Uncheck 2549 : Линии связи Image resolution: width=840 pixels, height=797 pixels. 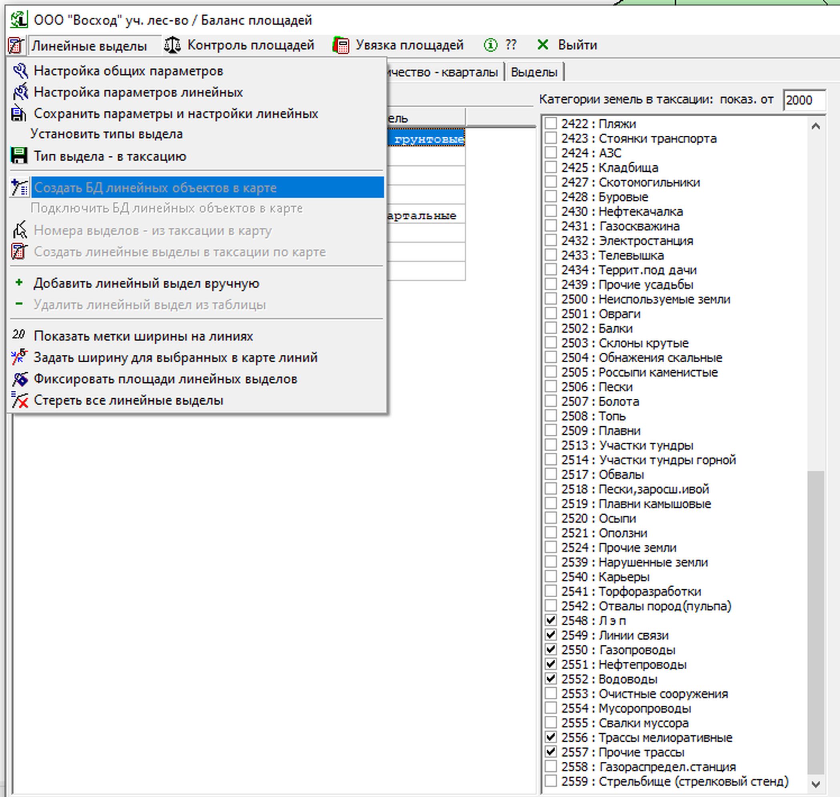pyautogui.click(x=550, y=635)
